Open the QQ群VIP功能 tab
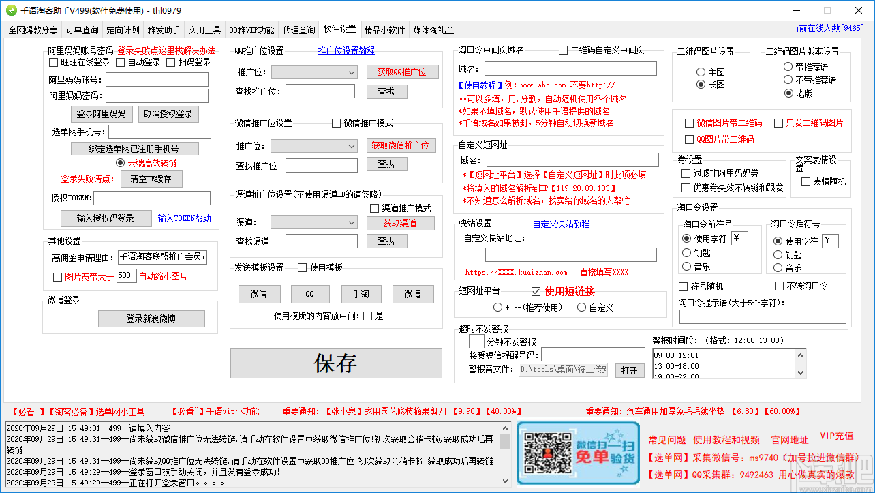Image resolution: width=875 pixels, height=493 pixels. point(251,30)
